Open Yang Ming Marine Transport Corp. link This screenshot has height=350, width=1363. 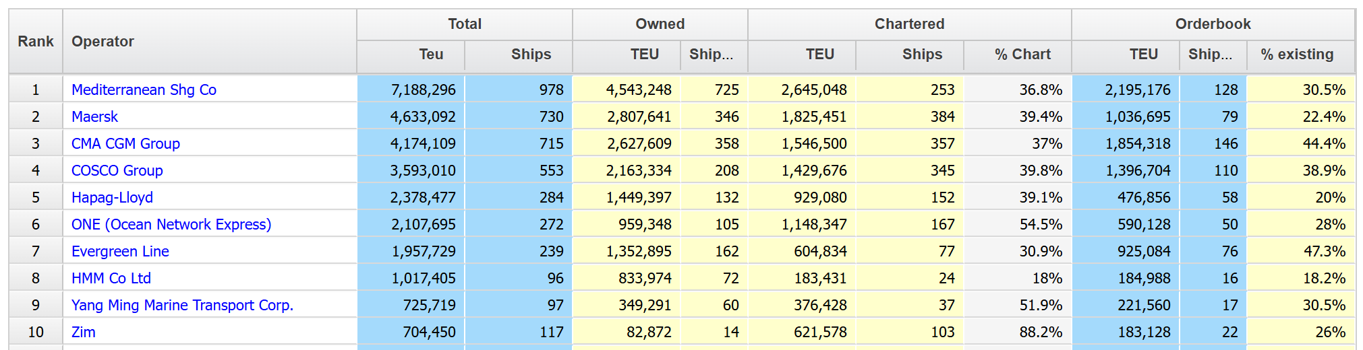coord(182,305)
